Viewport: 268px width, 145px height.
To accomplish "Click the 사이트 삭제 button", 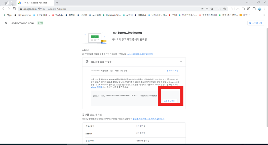I will [256, 23].
